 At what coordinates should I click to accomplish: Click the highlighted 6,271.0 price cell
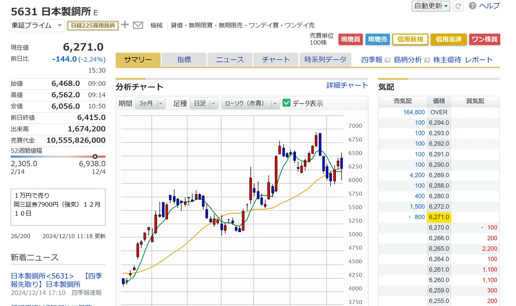439,217
